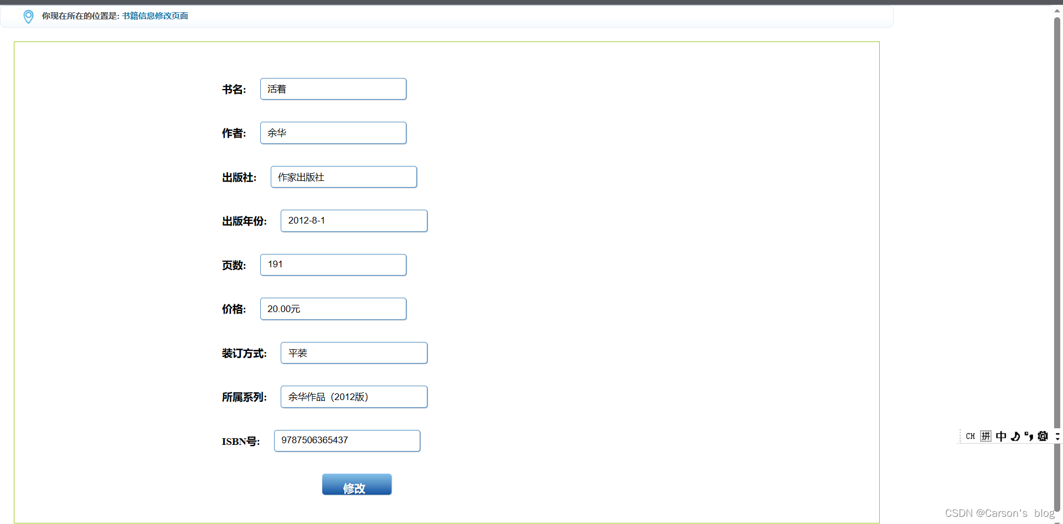Click the 价格 label text
The width and height of the screenshot is (1063, 524).
pyautogui.click(x=234, y=309)
